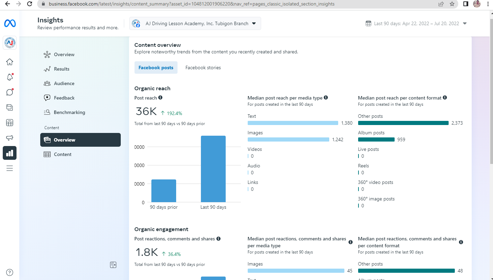493x280 pixels.
Task: Open the Last 90 days date range dropdown
Action: [x=416, y=23]
